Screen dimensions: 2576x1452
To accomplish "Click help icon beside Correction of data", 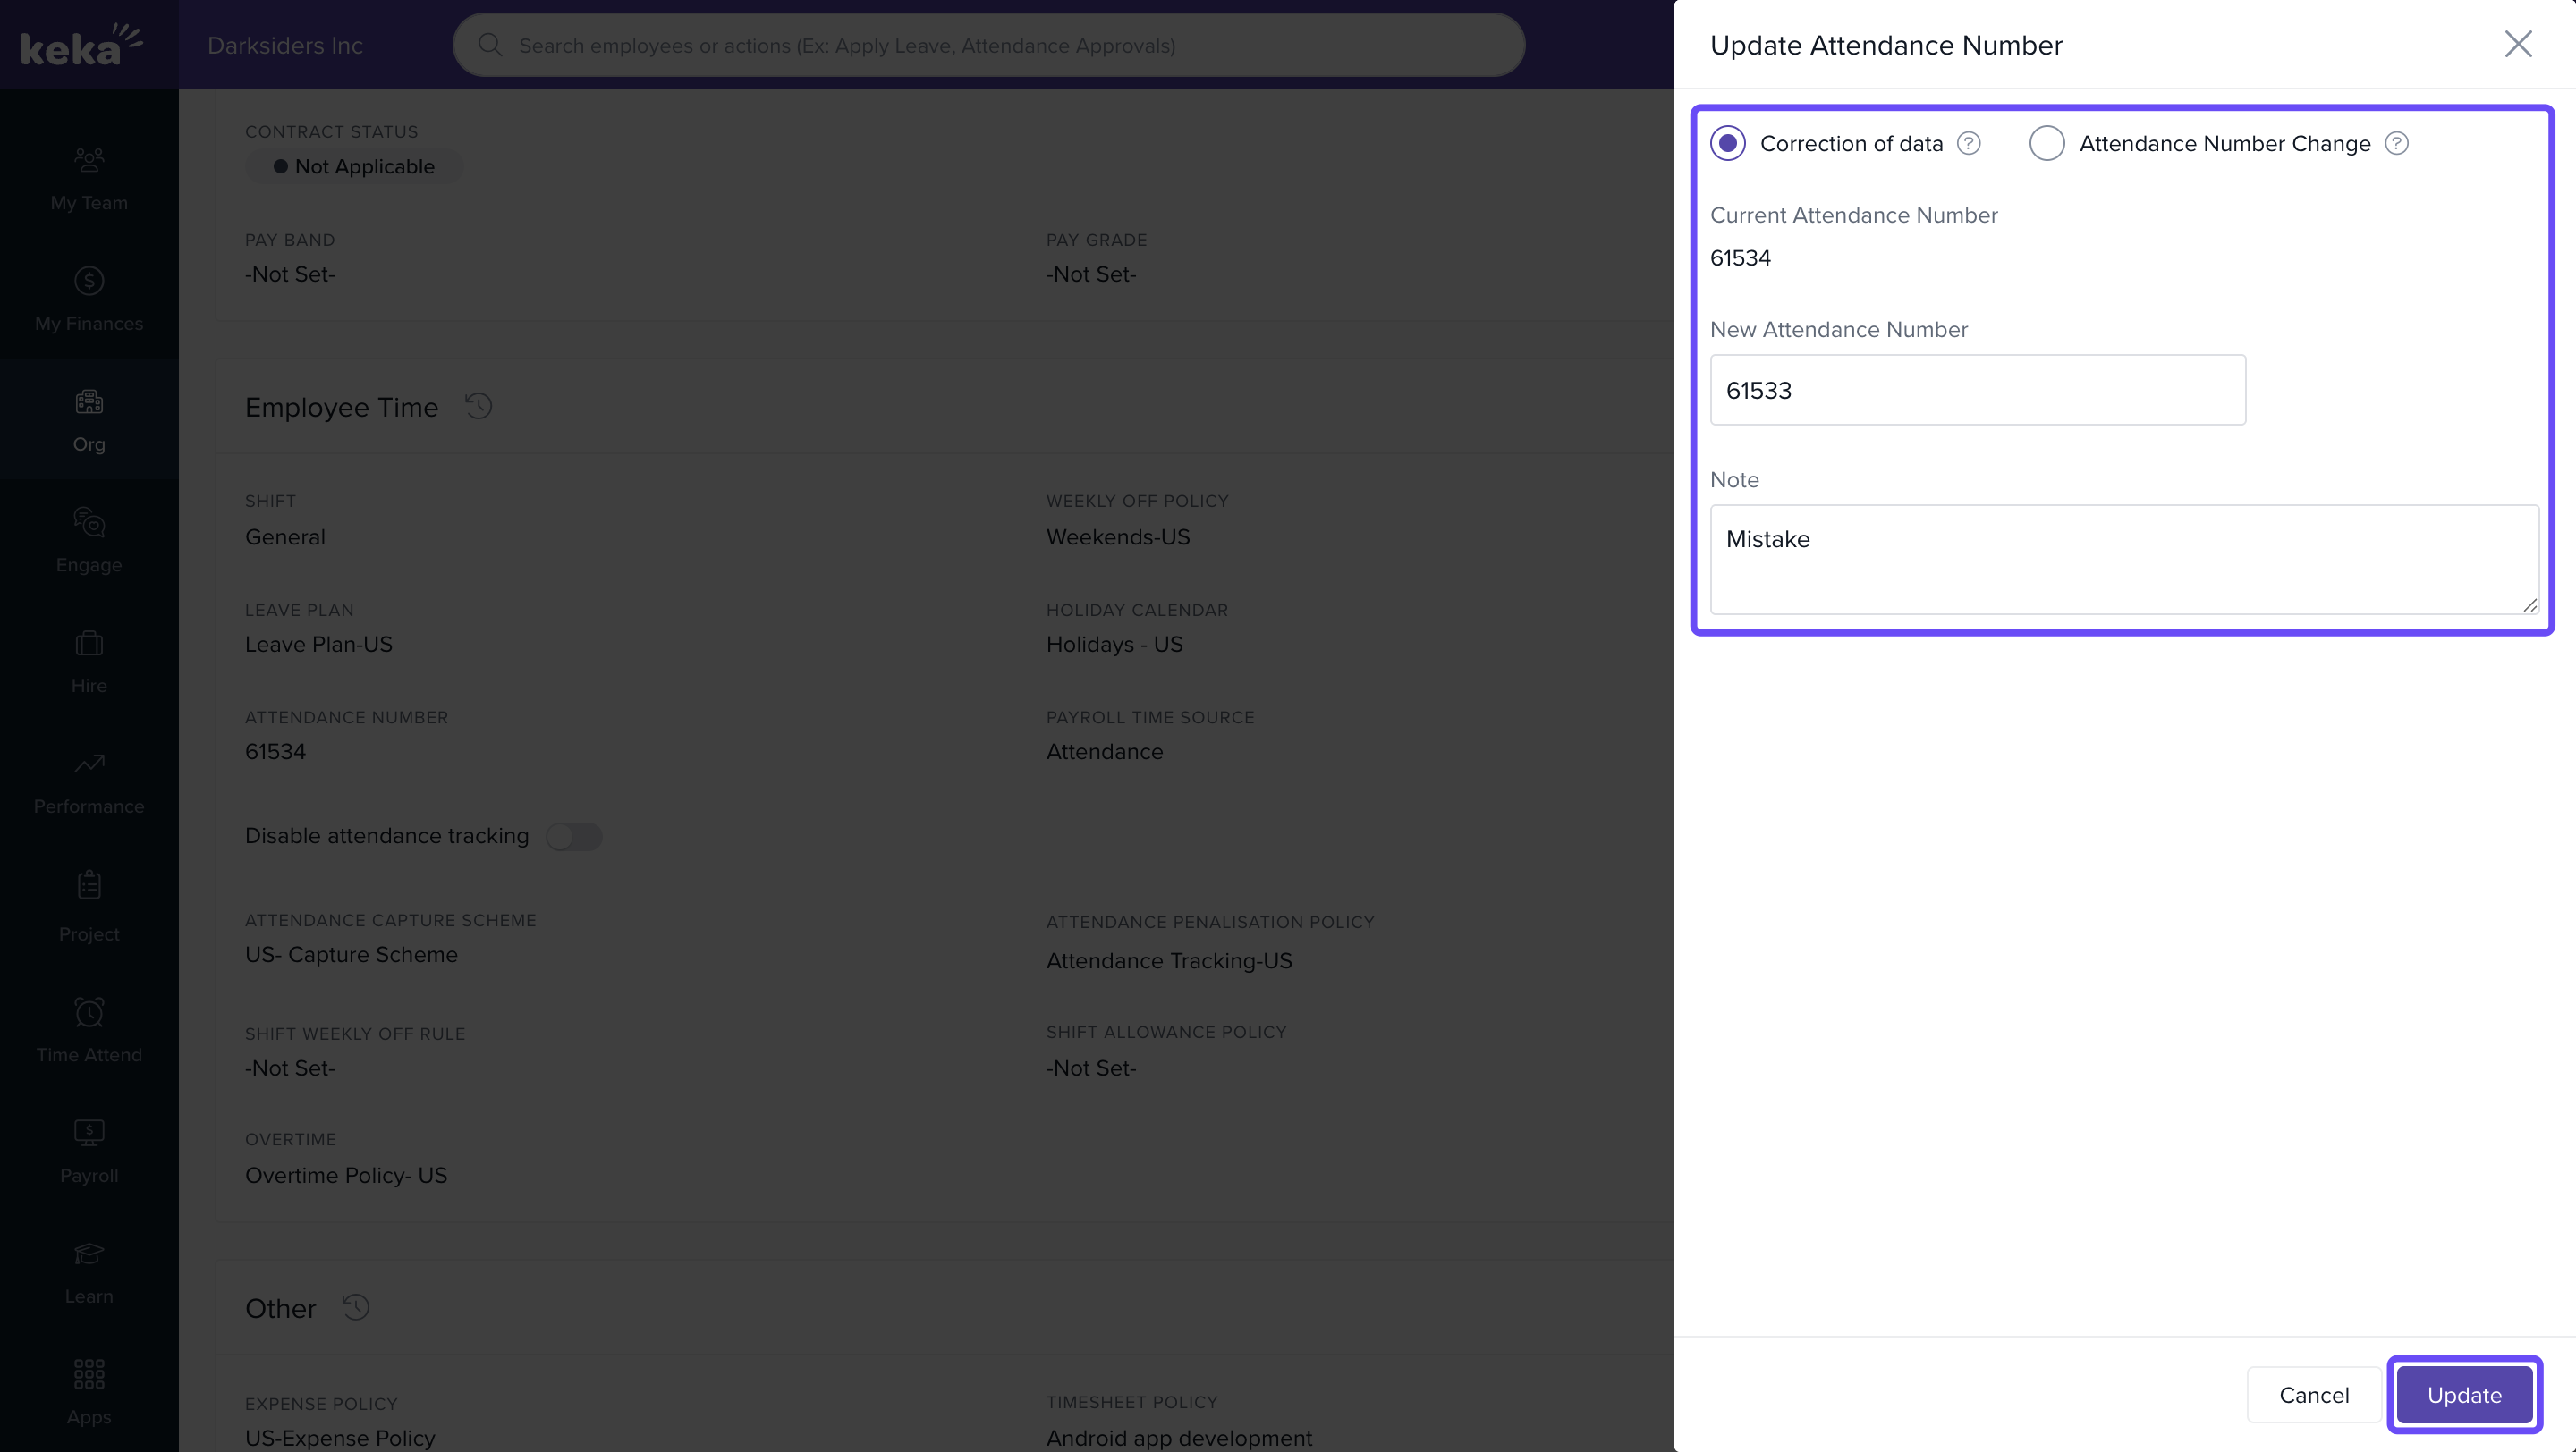I will click(x=1968, y=143).
